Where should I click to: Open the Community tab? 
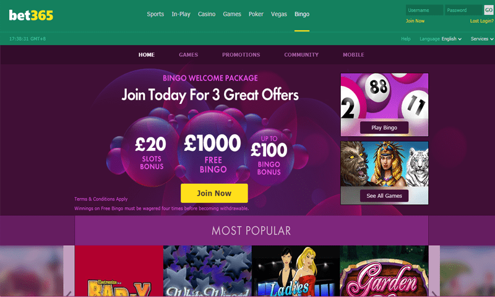[301, 54]
